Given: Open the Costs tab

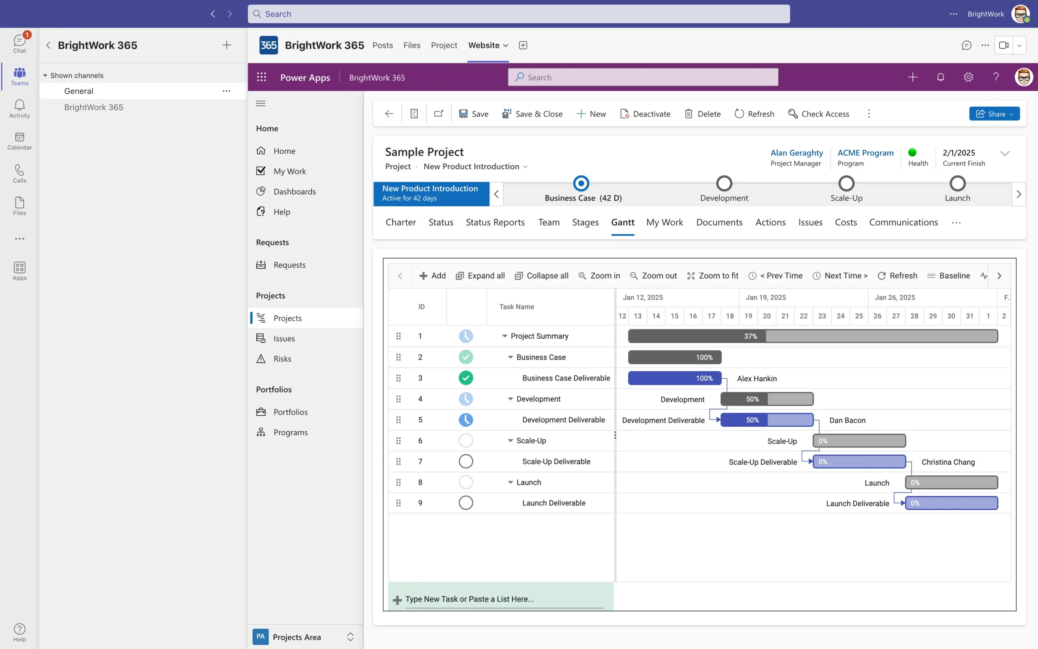Looking at the screenshot, I should coord(845,222).
